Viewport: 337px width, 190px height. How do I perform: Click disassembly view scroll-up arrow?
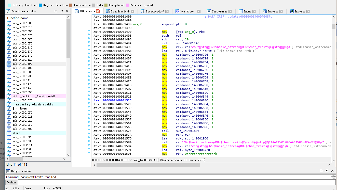333,17
